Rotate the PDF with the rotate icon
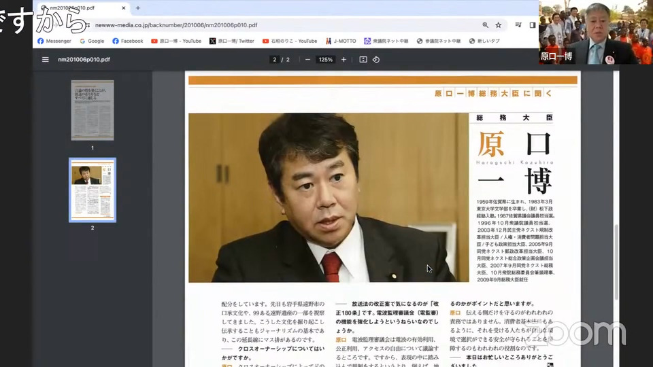The width and height of the screenshot is (653, 367). click(376, 60)
